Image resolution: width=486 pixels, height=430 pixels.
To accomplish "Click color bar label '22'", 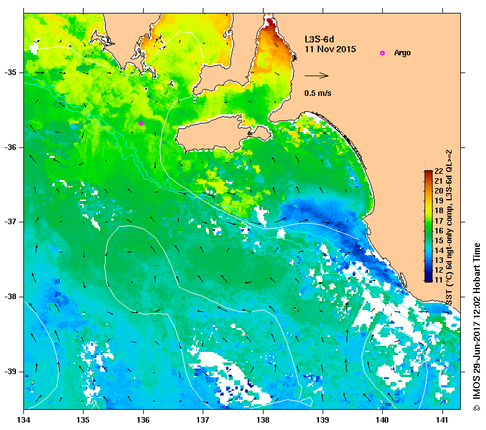I will pyautogui.click(x=439, y=171).
